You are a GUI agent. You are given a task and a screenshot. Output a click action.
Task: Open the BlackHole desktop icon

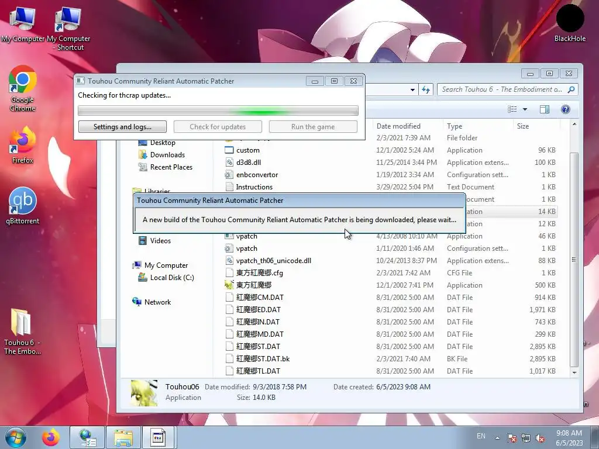(x=570, y=23)
